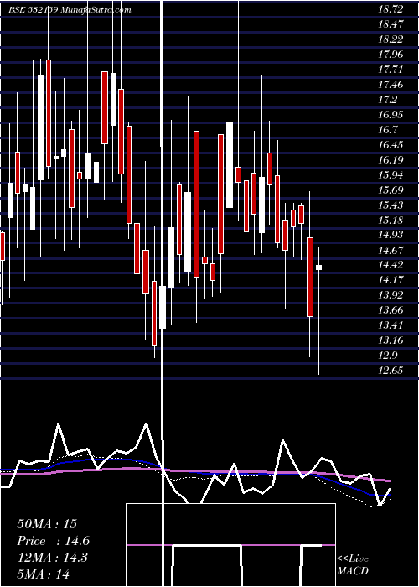Click the <<Live MACD label
This screenshot has height=587, width=419.
pos(353,565)
